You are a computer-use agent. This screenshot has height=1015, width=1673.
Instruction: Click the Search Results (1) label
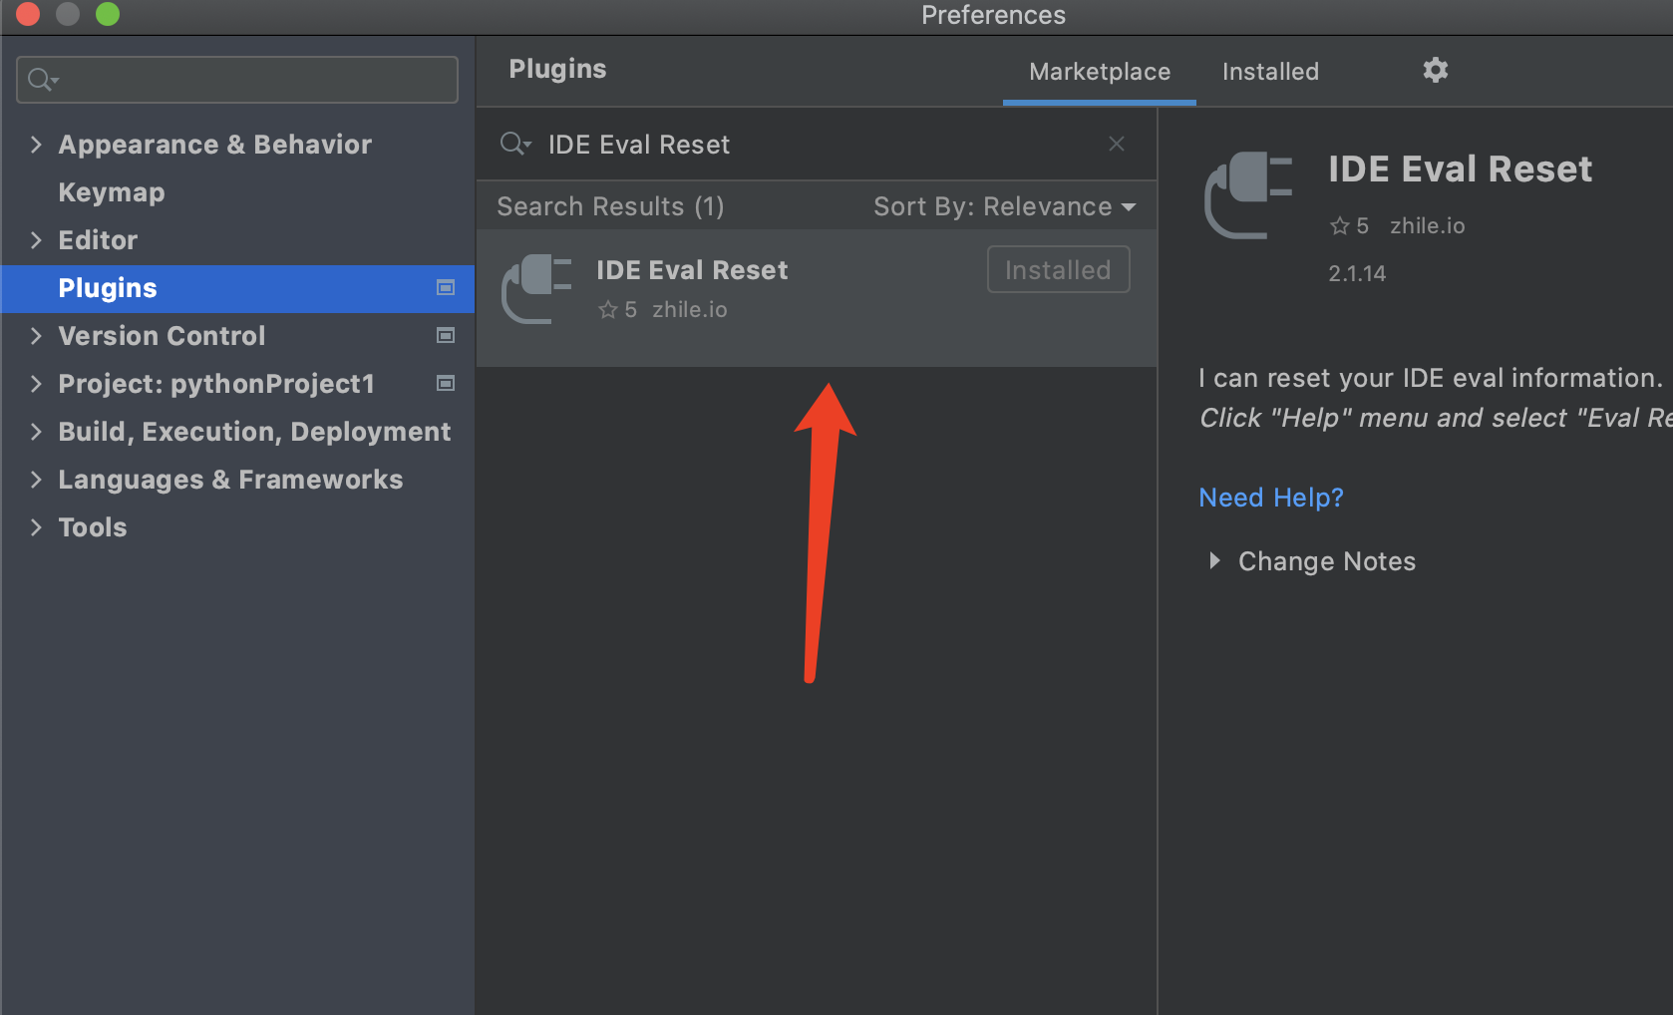pyautogui.click(x=610, y=206)
